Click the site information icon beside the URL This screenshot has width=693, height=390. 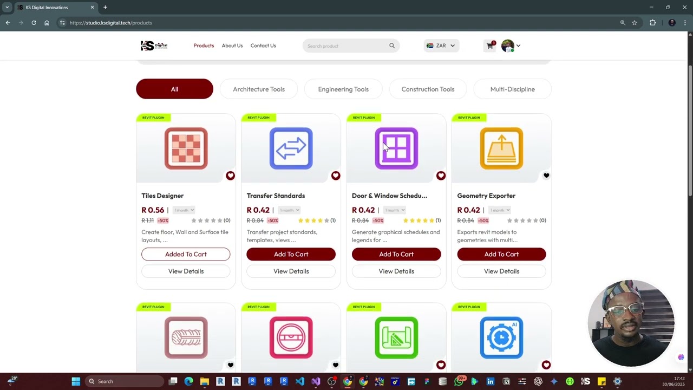(62, 23)
